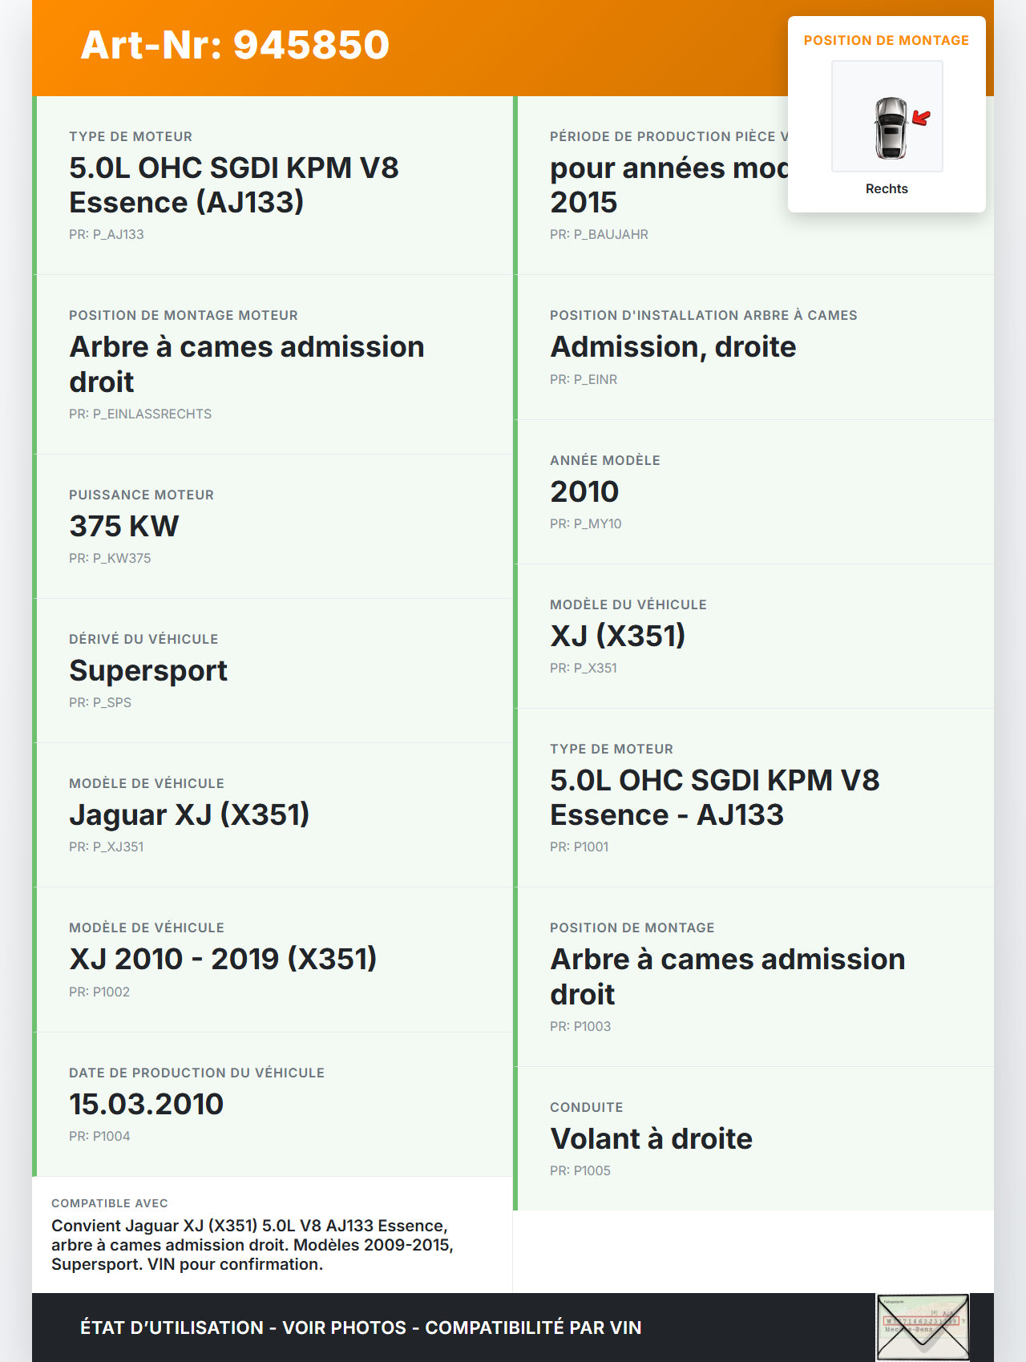Image resolution: width=1026 pixels, height=1362 pixels.
Task: Click the red arrow on the car diagram
Action: (922, 119)
